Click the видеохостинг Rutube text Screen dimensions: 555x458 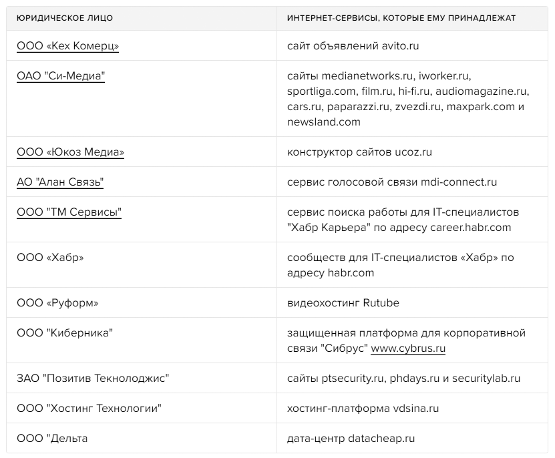pos(343,303)
